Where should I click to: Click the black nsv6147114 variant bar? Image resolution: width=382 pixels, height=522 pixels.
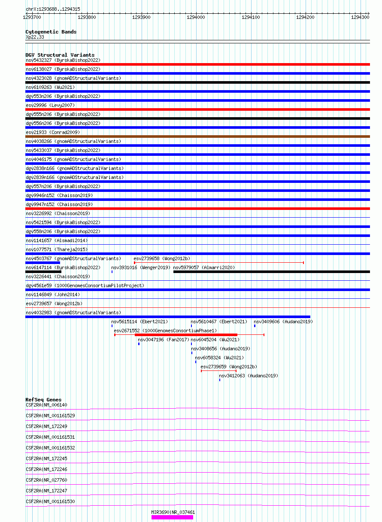pyautogui.click(x=43, y=272)
